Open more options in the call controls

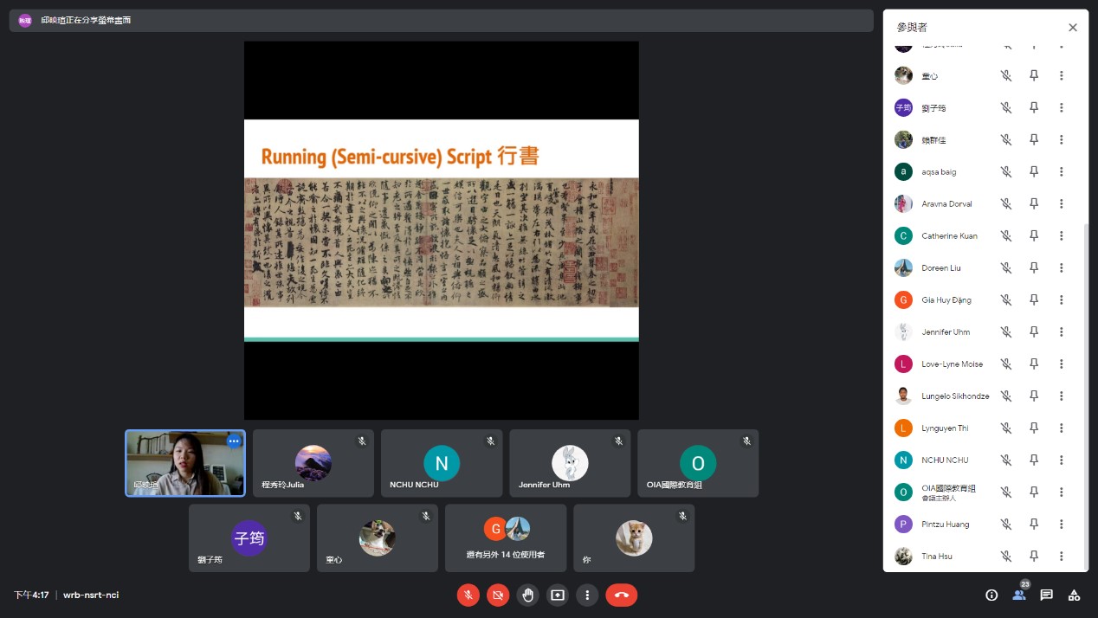(587, 595)
